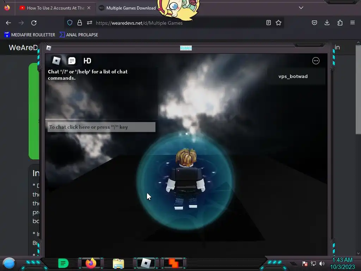Open site permissions icon in address bar
The width and height of the screenshot is (361, 271).
pos(90,23)
